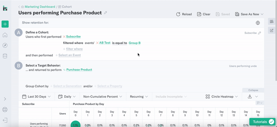Open the compass explore icon
The height and width of the screenshot is (127, 277).
tap(5, 46)
